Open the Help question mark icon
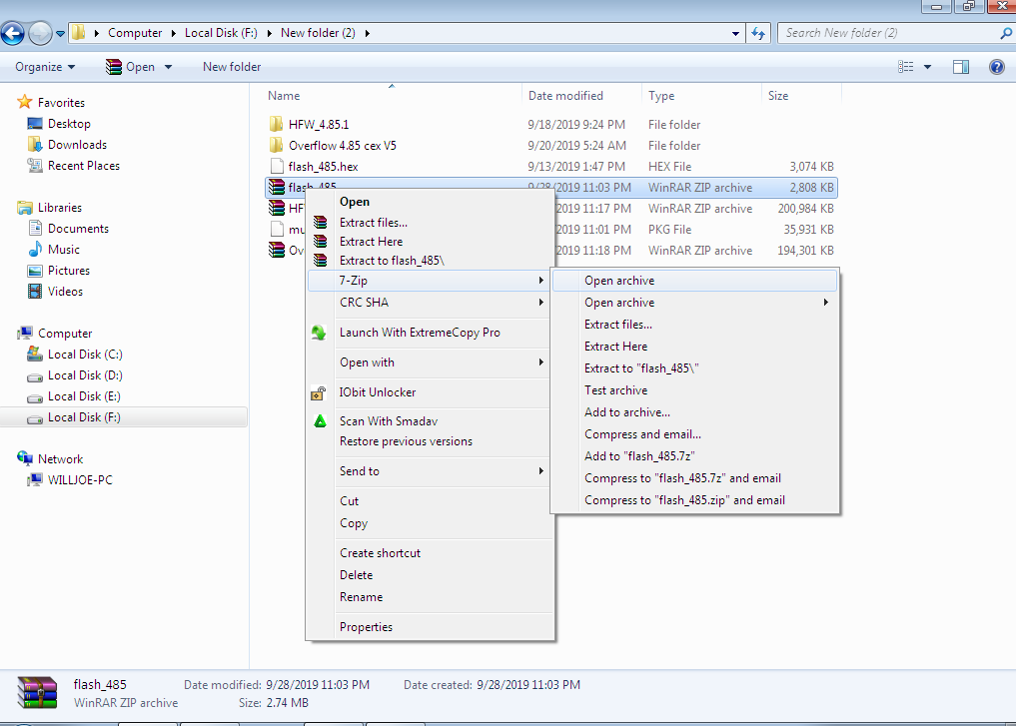This screenshot has width=1016, height=726. coord(997,67)
